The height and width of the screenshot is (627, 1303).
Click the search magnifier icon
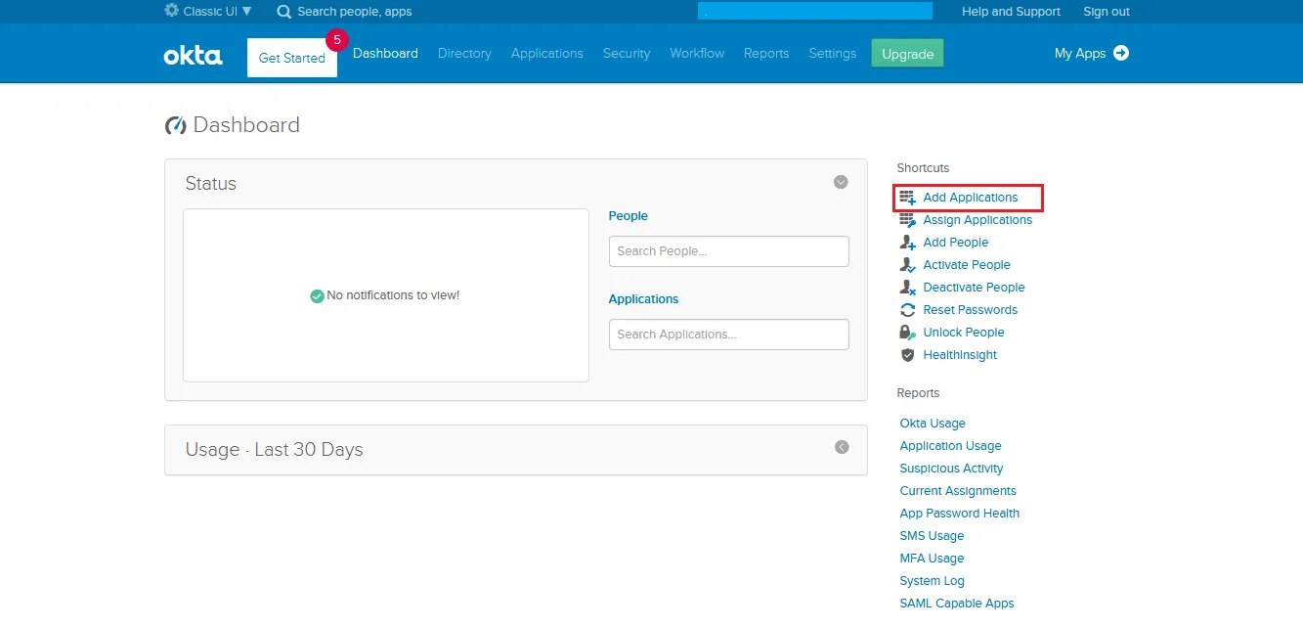(284, 12)
